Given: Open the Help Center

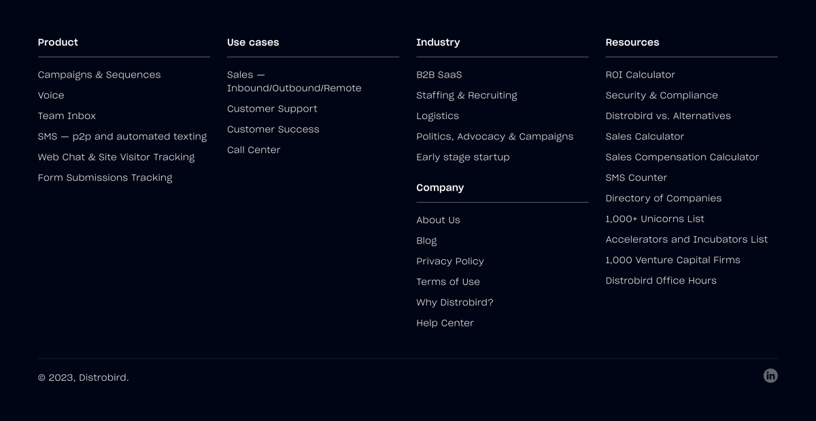Looking at the screenshot, I should pyautogui.click(x=445, y=322).
